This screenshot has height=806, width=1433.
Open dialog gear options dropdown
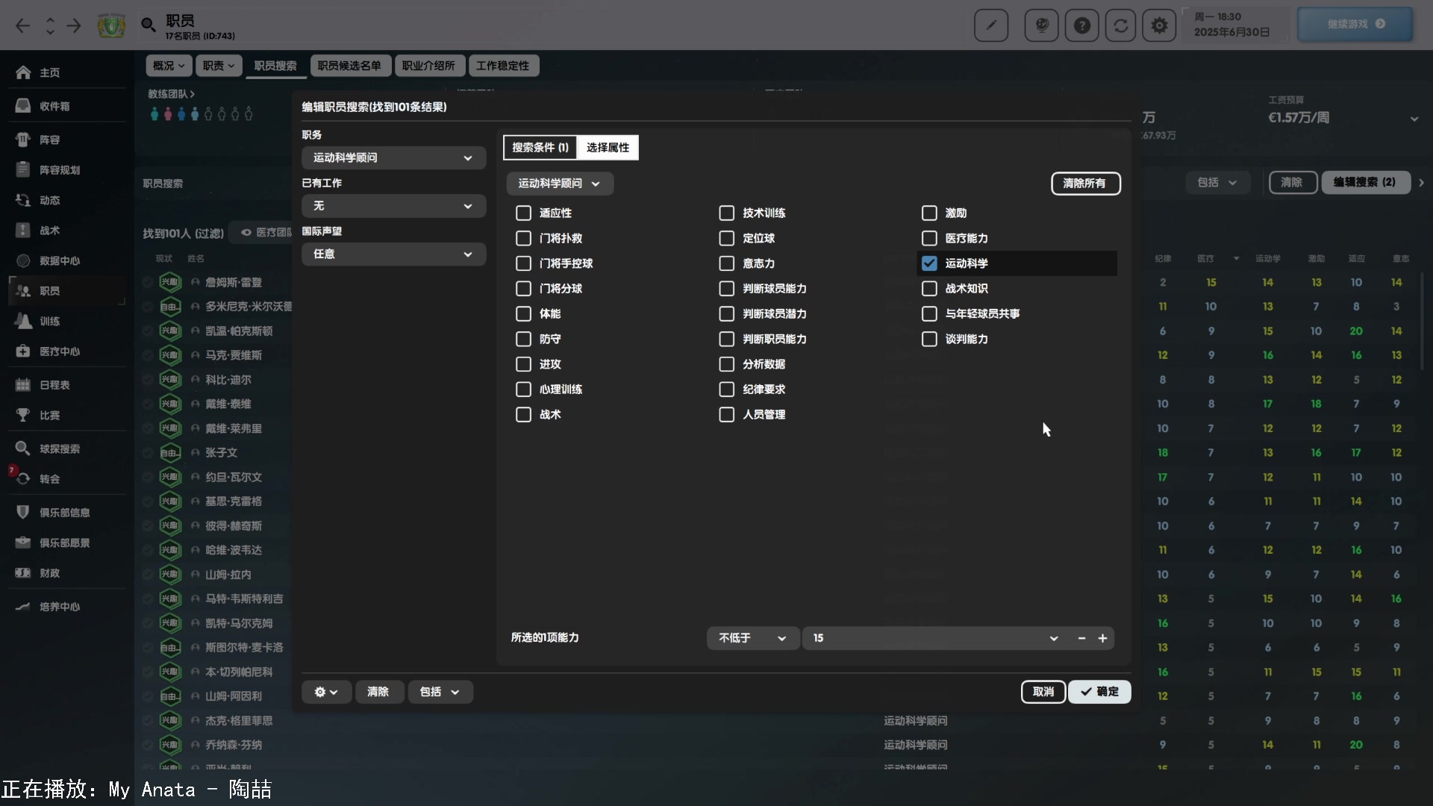tap(326, 692)
